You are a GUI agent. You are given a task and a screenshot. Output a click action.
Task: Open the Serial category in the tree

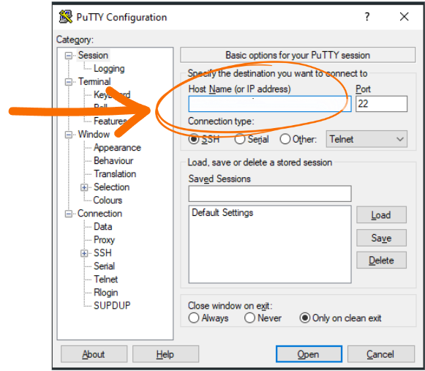point(104,266)
